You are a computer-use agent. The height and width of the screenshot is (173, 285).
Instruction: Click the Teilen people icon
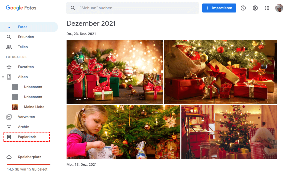pos(9,47)
